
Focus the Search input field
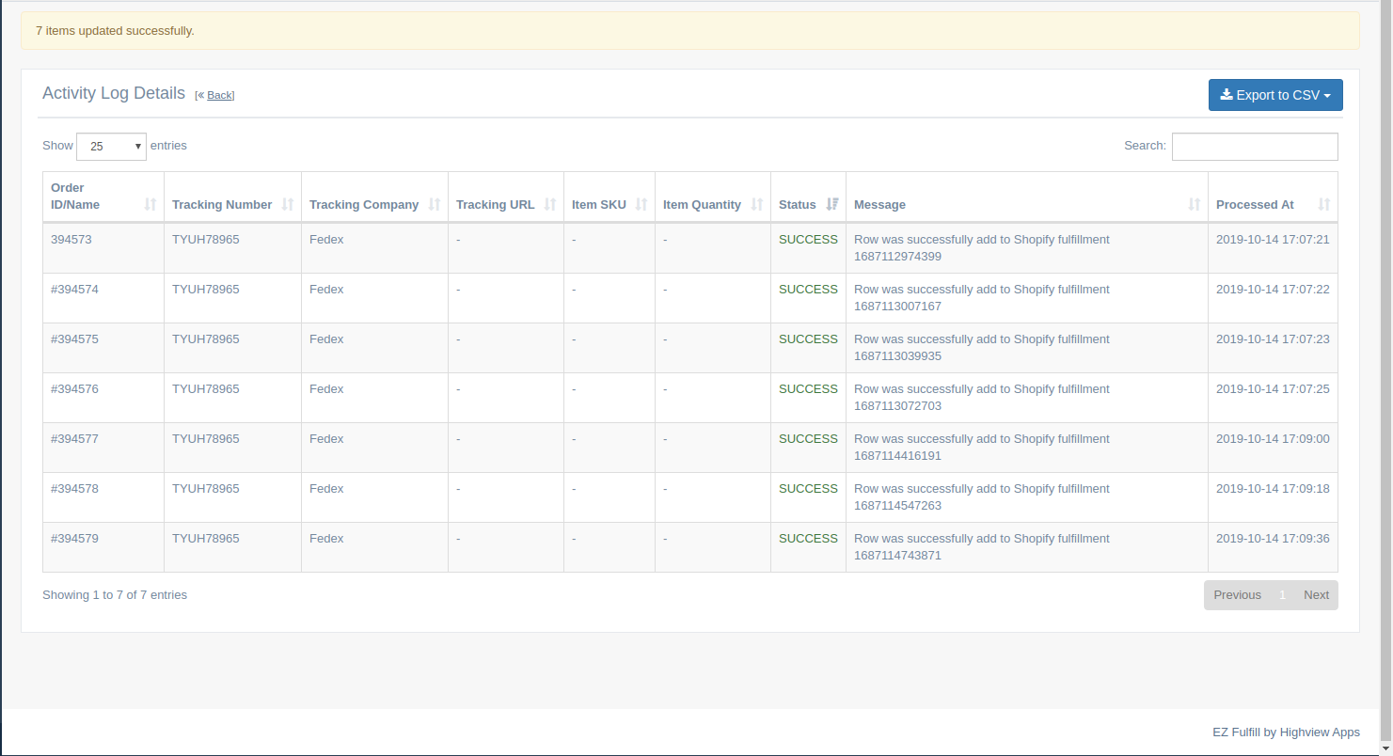(x=1255, y=147)
